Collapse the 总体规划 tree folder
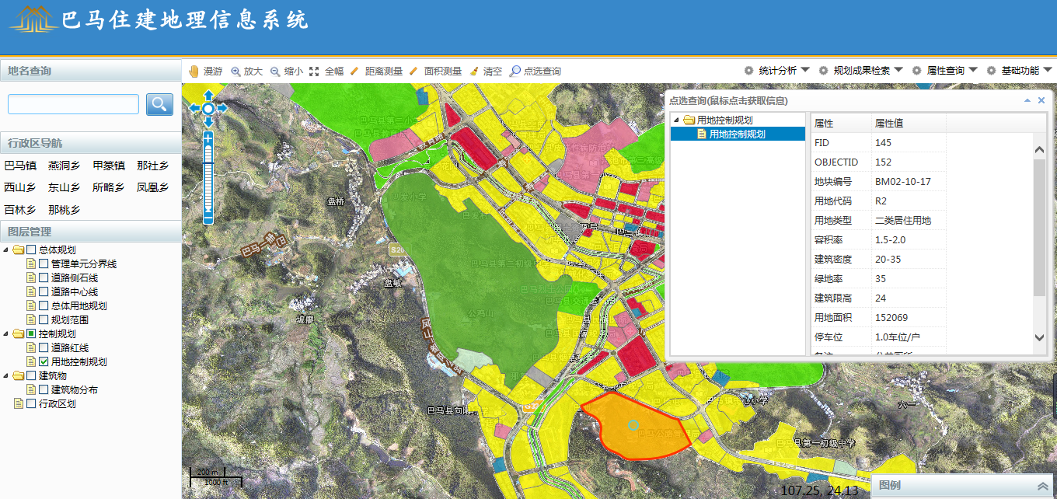 coord(6,250)
